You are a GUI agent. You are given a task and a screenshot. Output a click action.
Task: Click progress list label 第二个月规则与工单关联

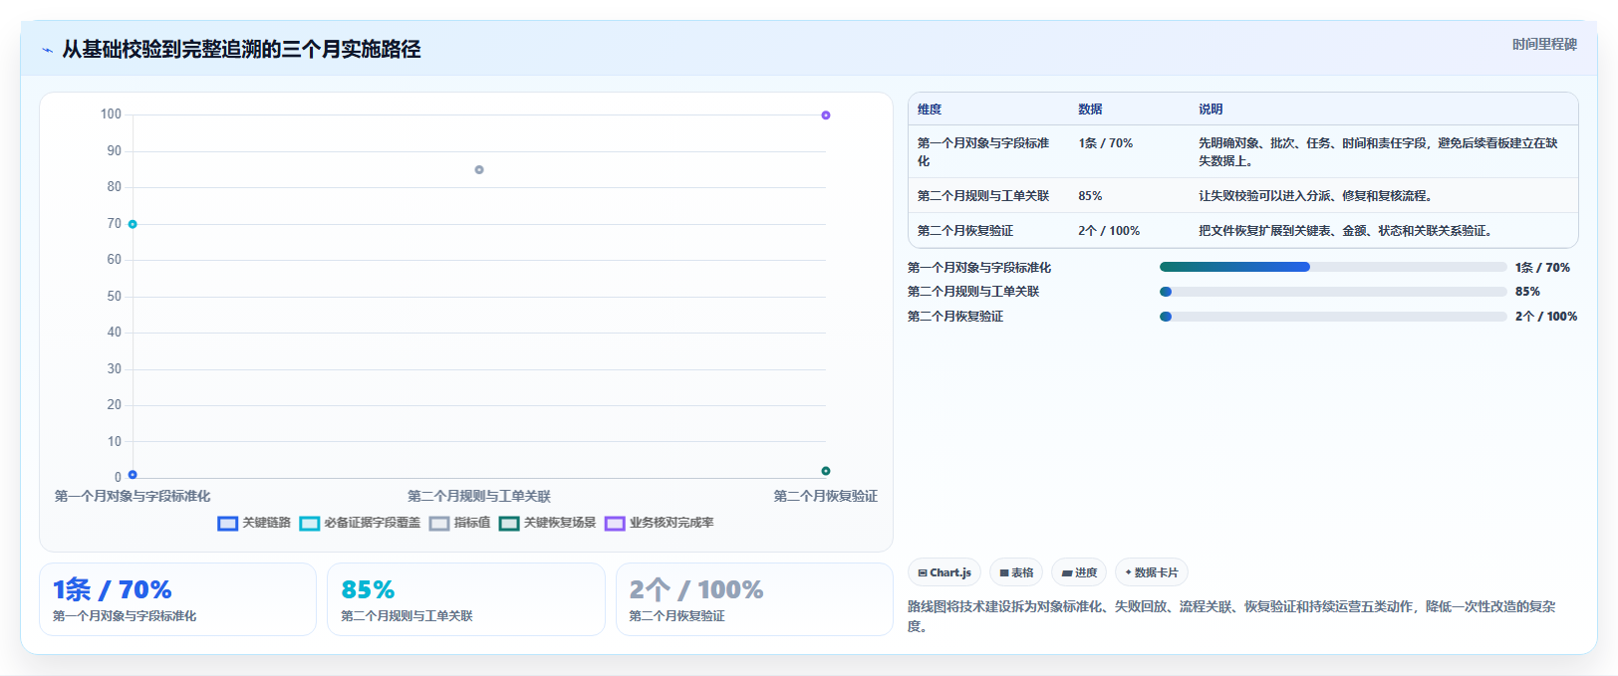[973, 292]
